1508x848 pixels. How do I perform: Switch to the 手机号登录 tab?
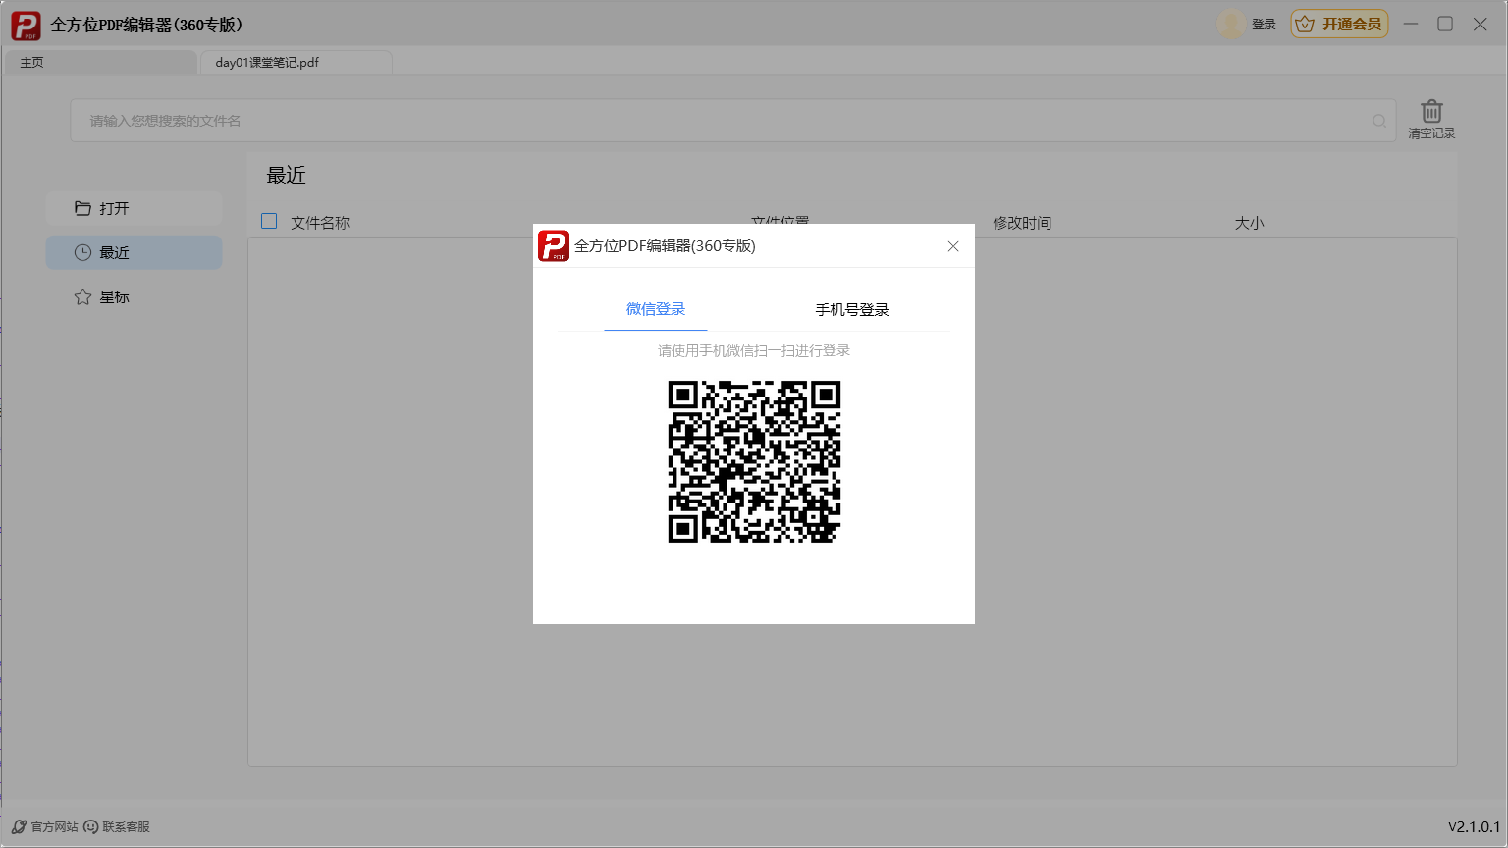coord(851,310)
